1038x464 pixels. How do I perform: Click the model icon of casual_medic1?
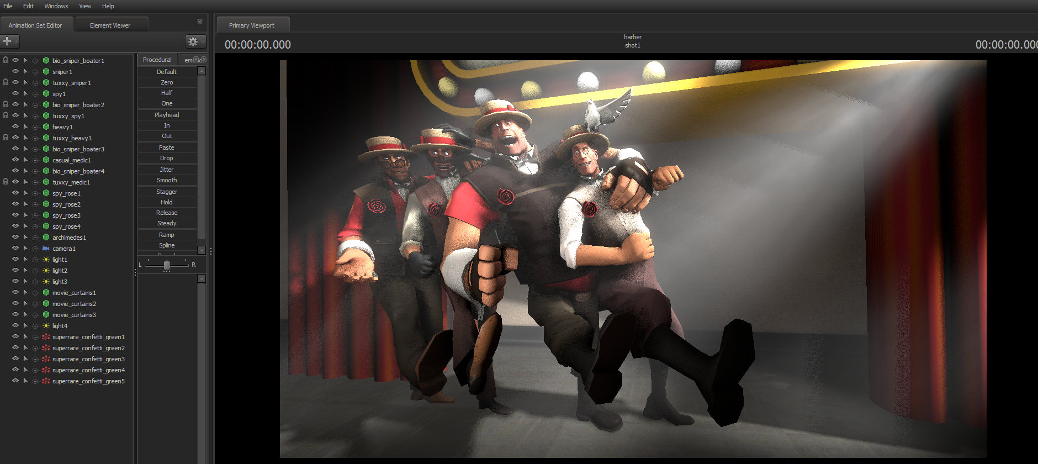coord(46,160)
